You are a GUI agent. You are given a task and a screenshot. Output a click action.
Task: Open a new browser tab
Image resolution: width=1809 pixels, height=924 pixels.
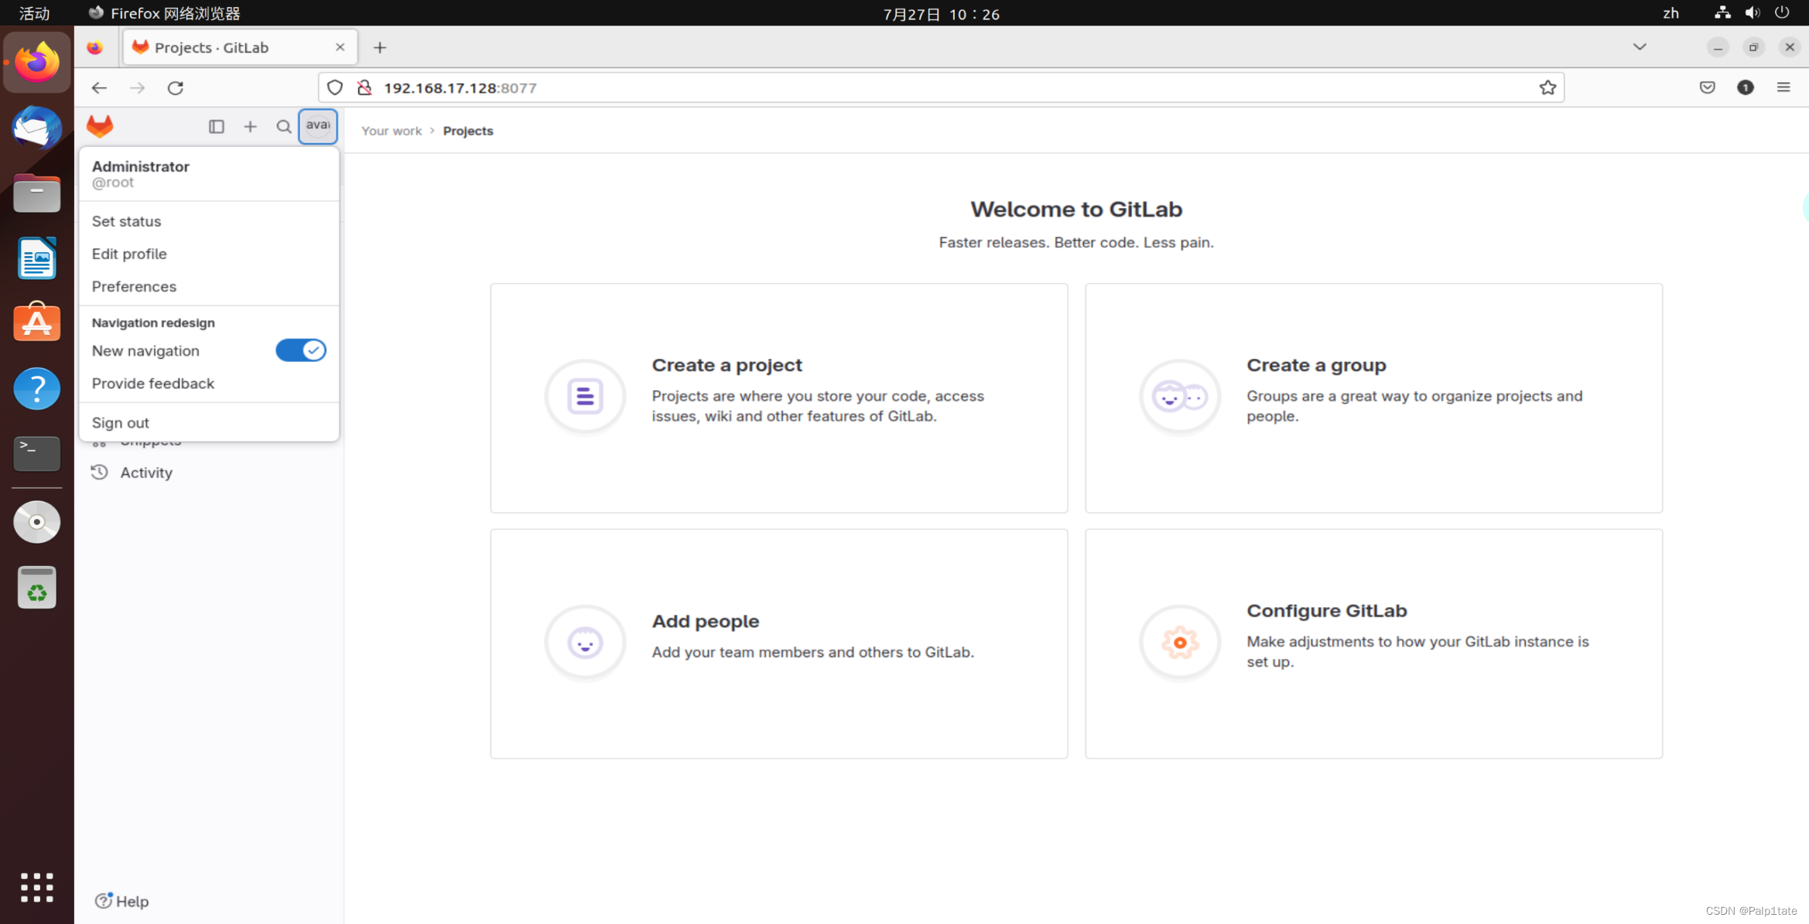pyautogui.click(x=380, y=47)
